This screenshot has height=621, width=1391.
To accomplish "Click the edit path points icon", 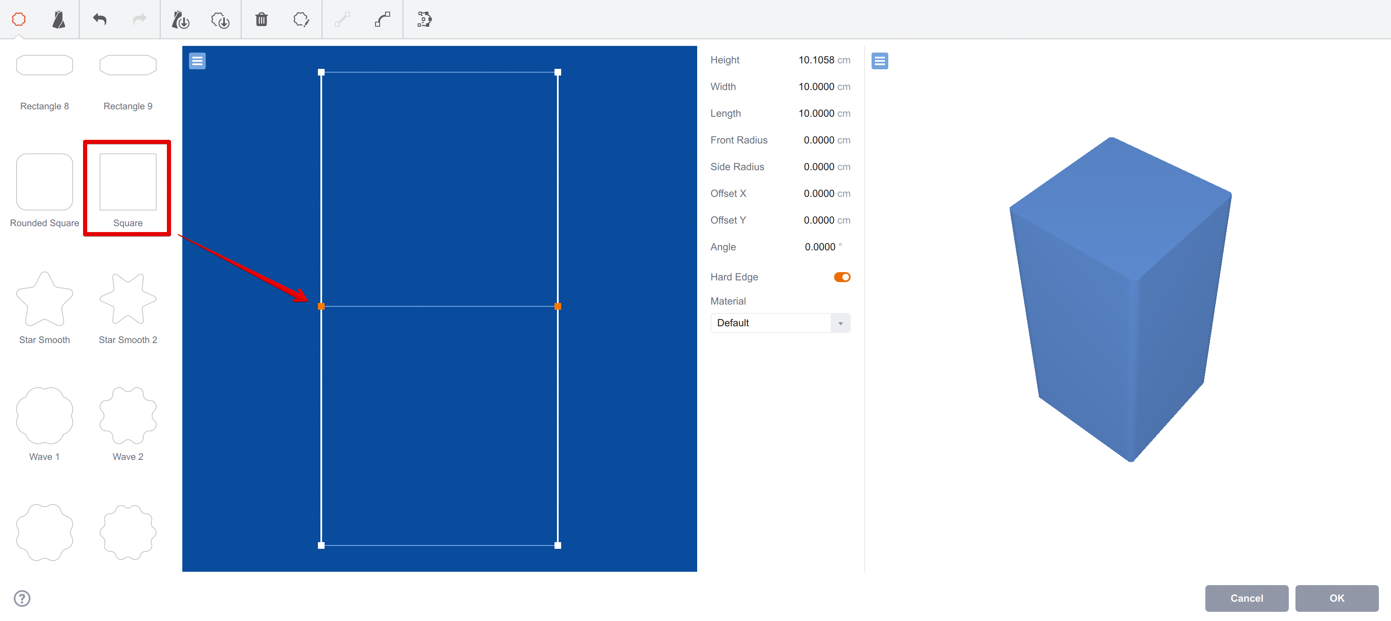I will click(424, 20).
